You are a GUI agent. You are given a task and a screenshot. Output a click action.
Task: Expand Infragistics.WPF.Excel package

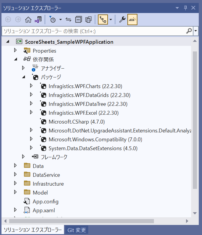click(31, 112)
